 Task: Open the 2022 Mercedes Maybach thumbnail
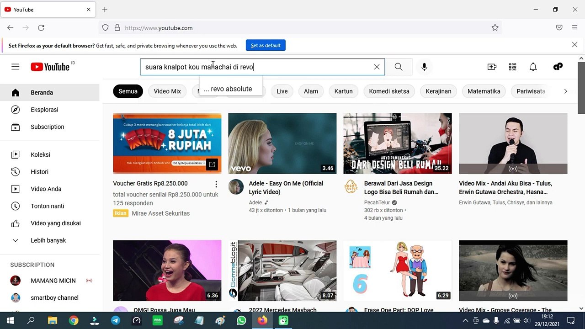coord(282,271)
